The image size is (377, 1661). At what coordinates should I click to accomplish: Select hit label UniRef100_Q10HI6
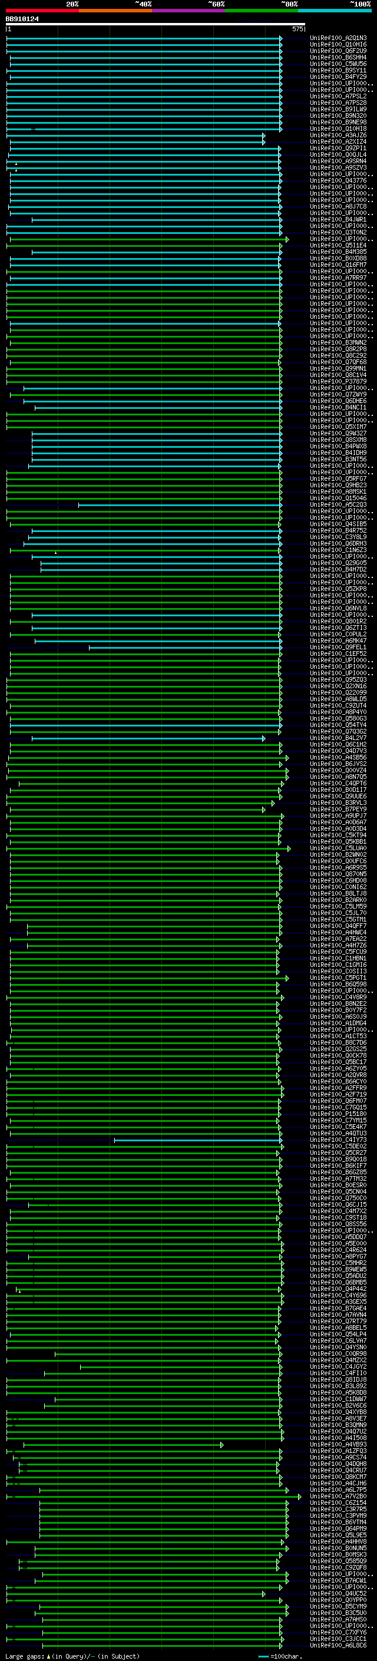[338, 45]
